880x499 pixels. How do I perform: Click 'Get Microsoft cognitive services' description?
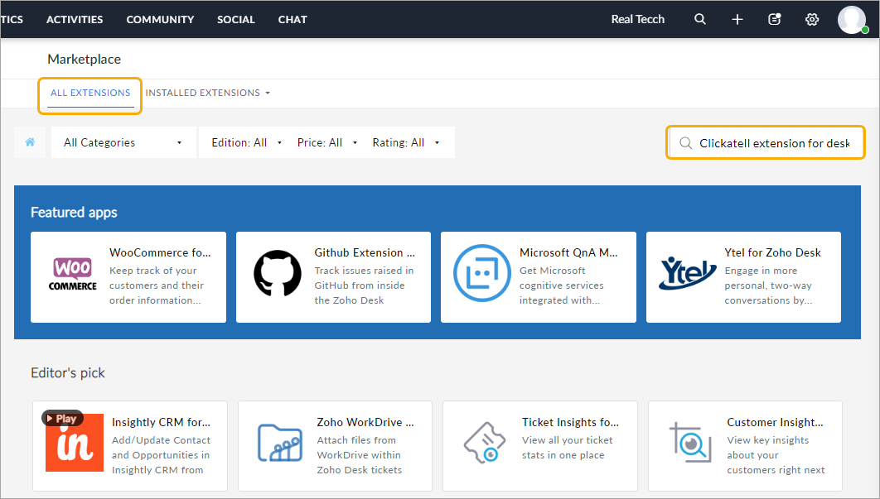pos(562,285)
